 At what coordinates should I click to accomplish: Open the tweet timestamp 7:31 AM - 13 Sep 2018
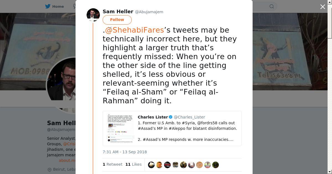[125, 152]
